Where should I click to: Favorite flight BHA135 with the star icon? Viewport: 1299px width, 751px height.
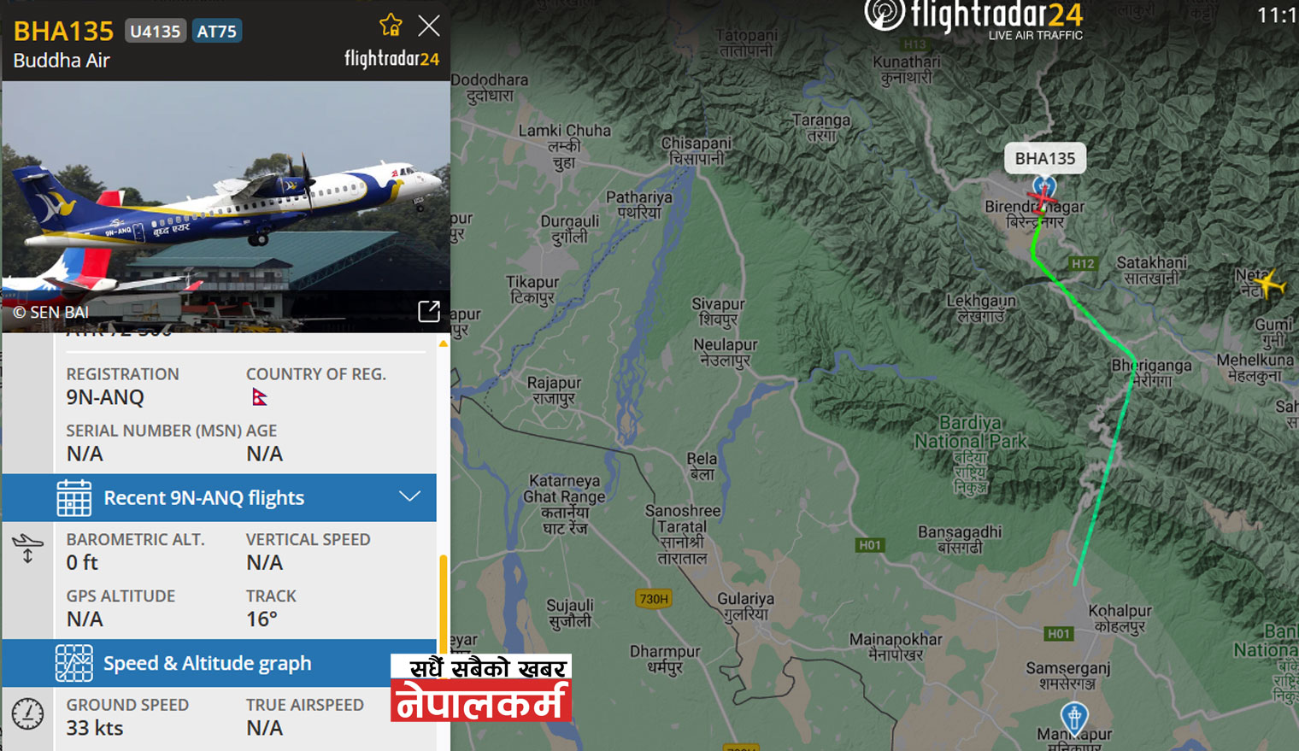391,25
